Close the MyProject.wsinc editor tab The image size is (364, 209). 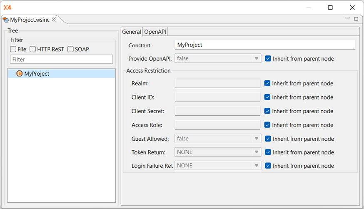(x=54, y=20)
